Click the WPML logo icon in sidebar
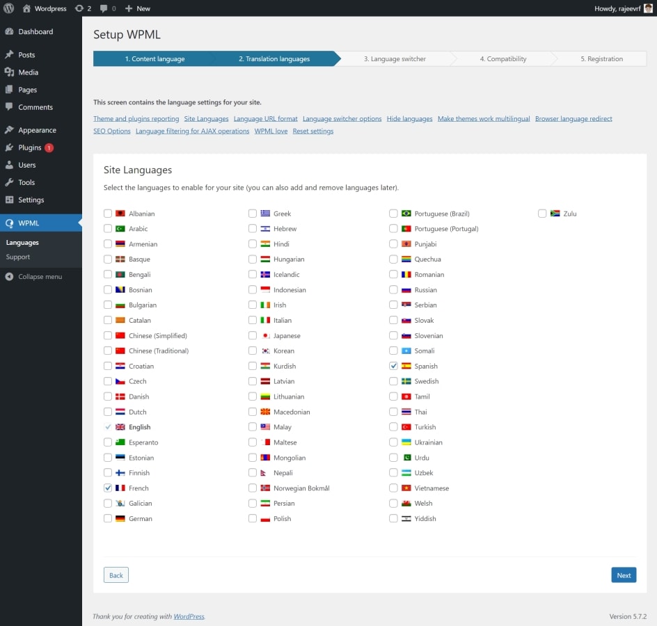 9,223
